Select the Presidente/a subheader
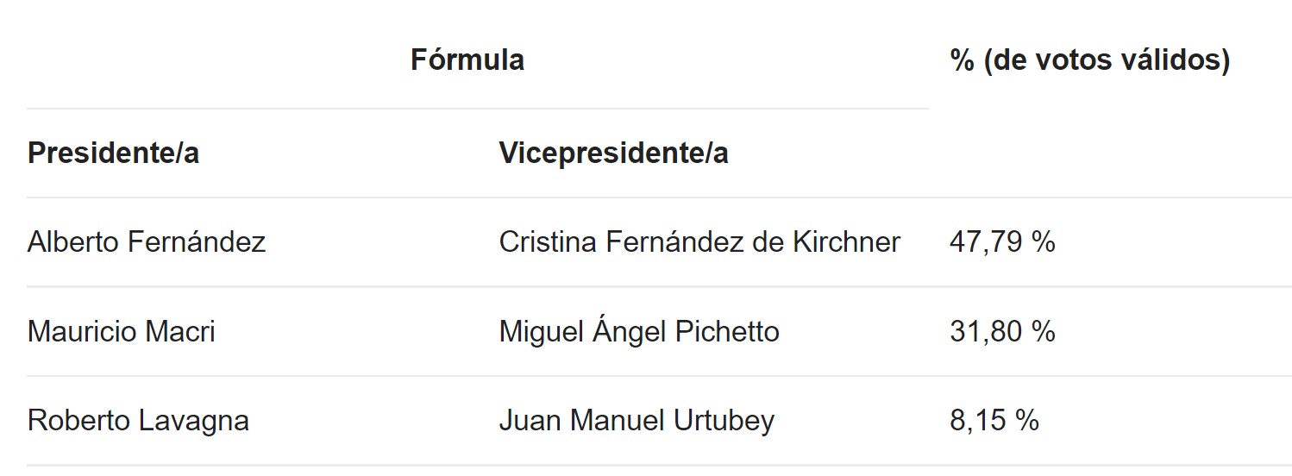This screenshot has height=476, width=1292. (113, 153)
